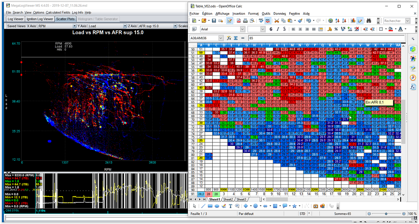Open the X Axis RPM dropdown
This screenshot has height=224, width=419.
click(x=75, y=26)
